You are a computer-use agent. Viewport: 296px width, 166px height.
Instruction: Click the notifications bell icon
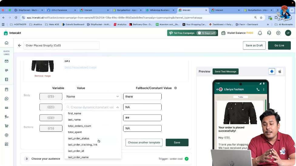click(x=260, y=33)
